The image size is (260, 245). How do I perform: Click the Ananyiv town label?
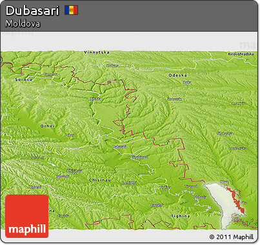(x=239, y=103)
